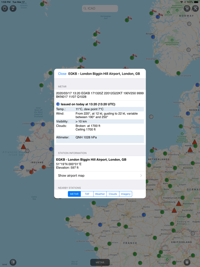Switch to the Imagery tab
The height and width of the screenshot is (267, 200).
(126, 194)
